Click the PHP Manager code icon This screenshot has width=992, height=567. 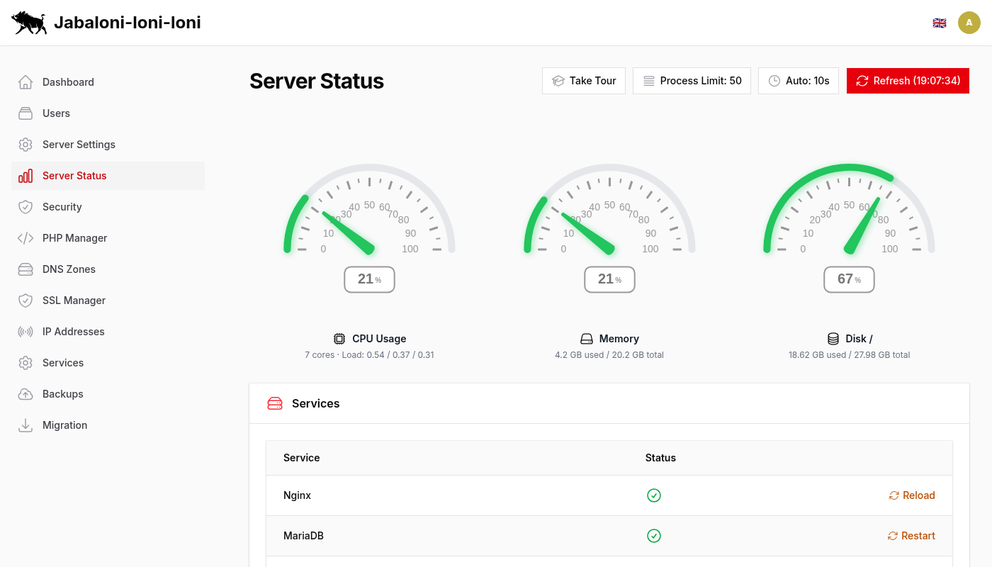tap(26, 237)
